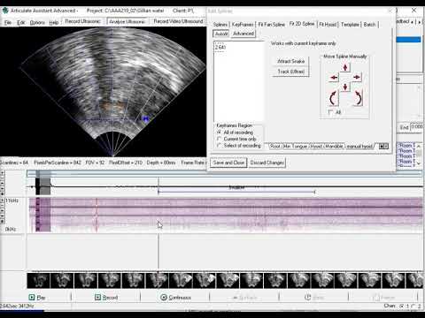This screenshot has height=318, width=425.
Task: Open the Fit 2D Spline tab
Action: click(302, 24)
